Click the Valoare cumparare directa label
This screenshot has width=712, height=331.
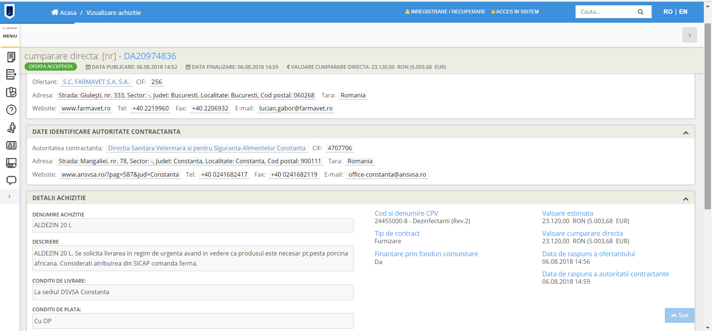pos(582,234)
